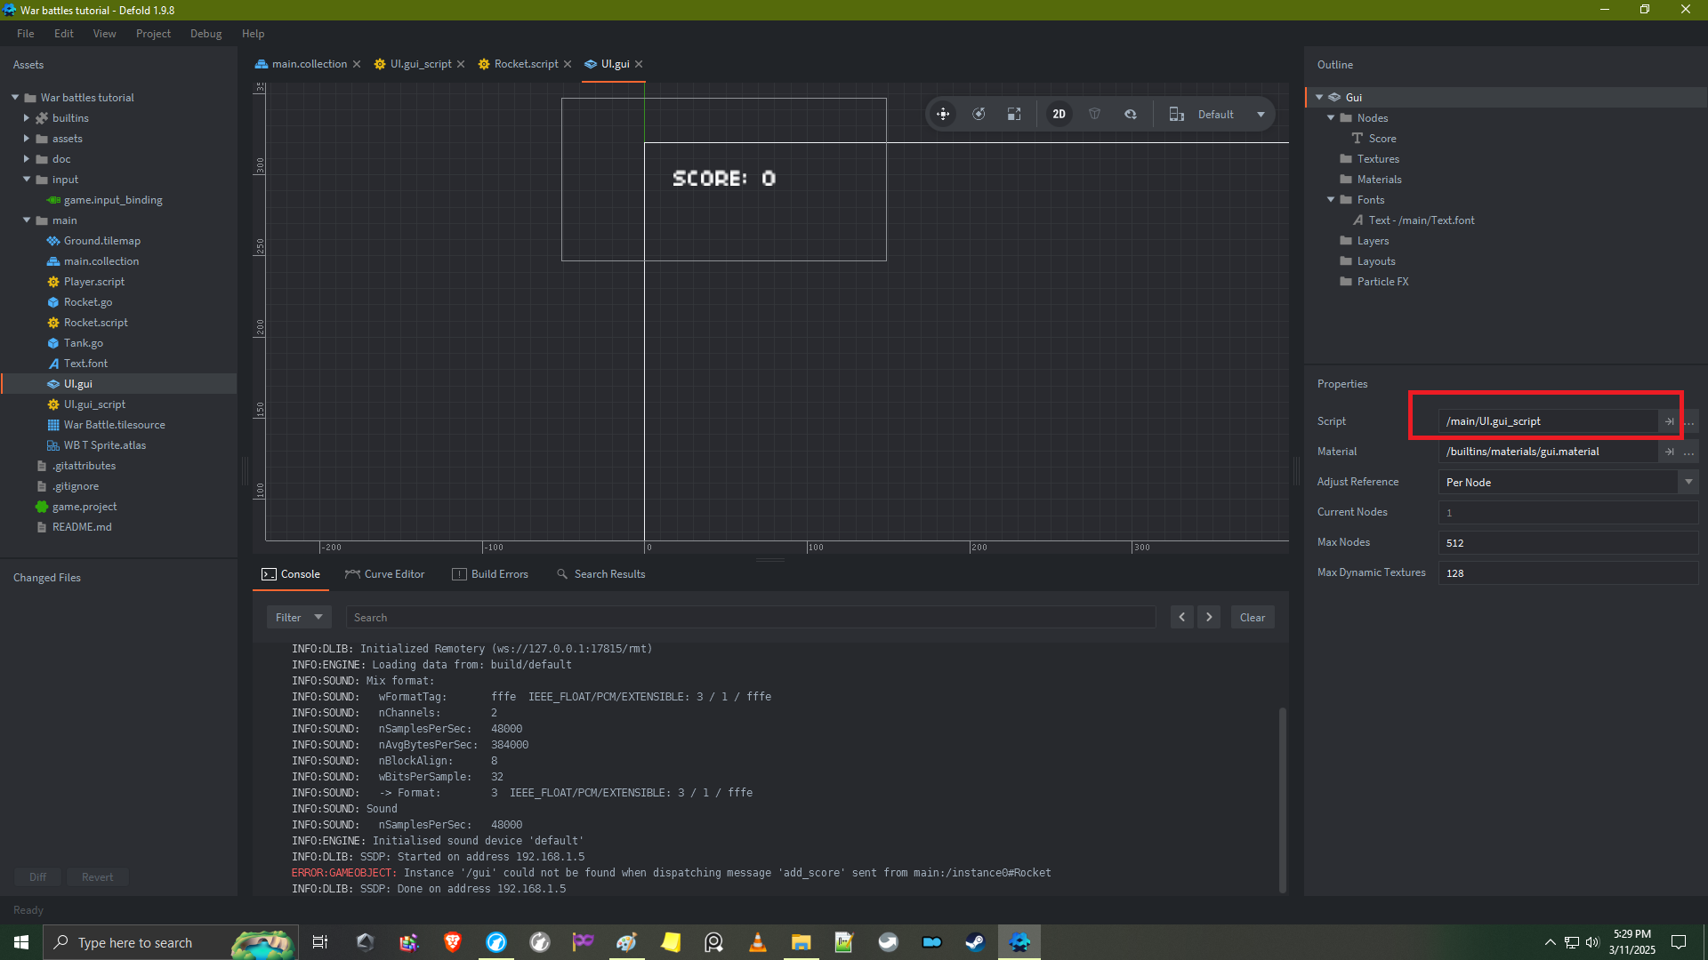Image resolution: width=1708 pixels, height=960 pixels.
Task: Open the Project menu
Action: (153, 34)
